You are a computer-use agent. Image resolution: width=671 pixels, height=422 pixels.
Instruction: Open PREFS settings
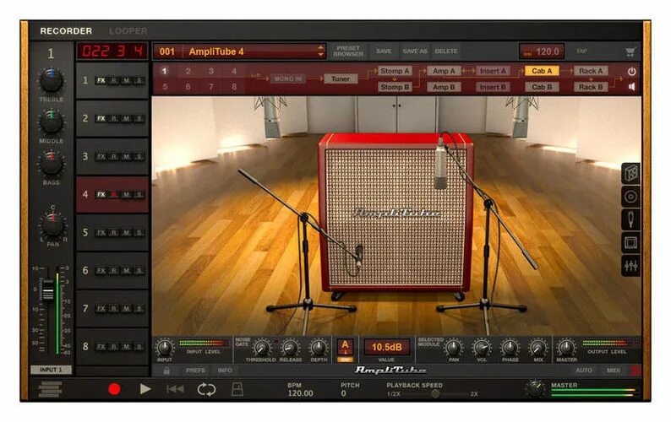195,371
